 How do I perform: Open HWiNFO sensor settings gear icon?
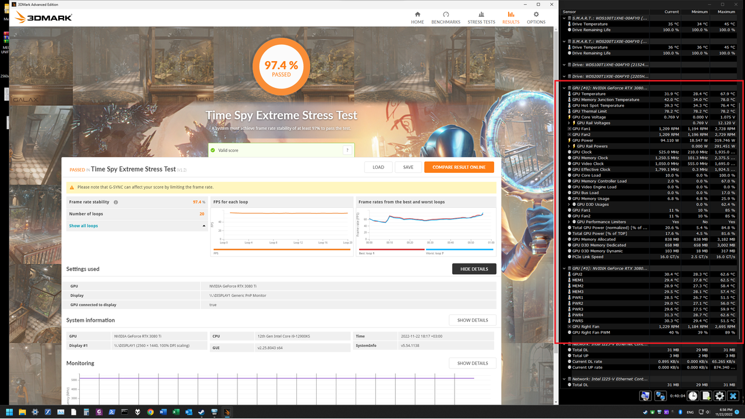[x=719, y=396]
